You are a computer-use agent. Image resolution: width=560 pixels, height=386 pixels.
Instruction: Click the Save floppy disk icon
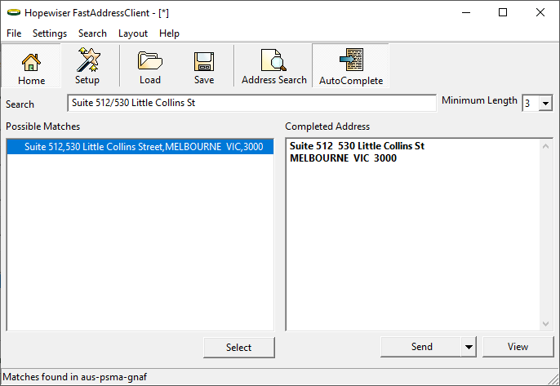204,66
